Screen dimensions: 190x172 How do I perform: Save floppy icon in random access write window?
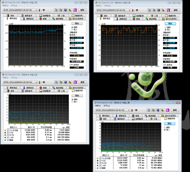tap(158, 110)
